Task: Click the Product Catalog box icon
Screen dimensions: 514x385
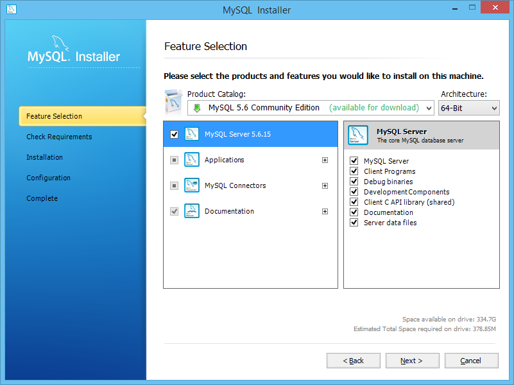Action: coord(174,103)
